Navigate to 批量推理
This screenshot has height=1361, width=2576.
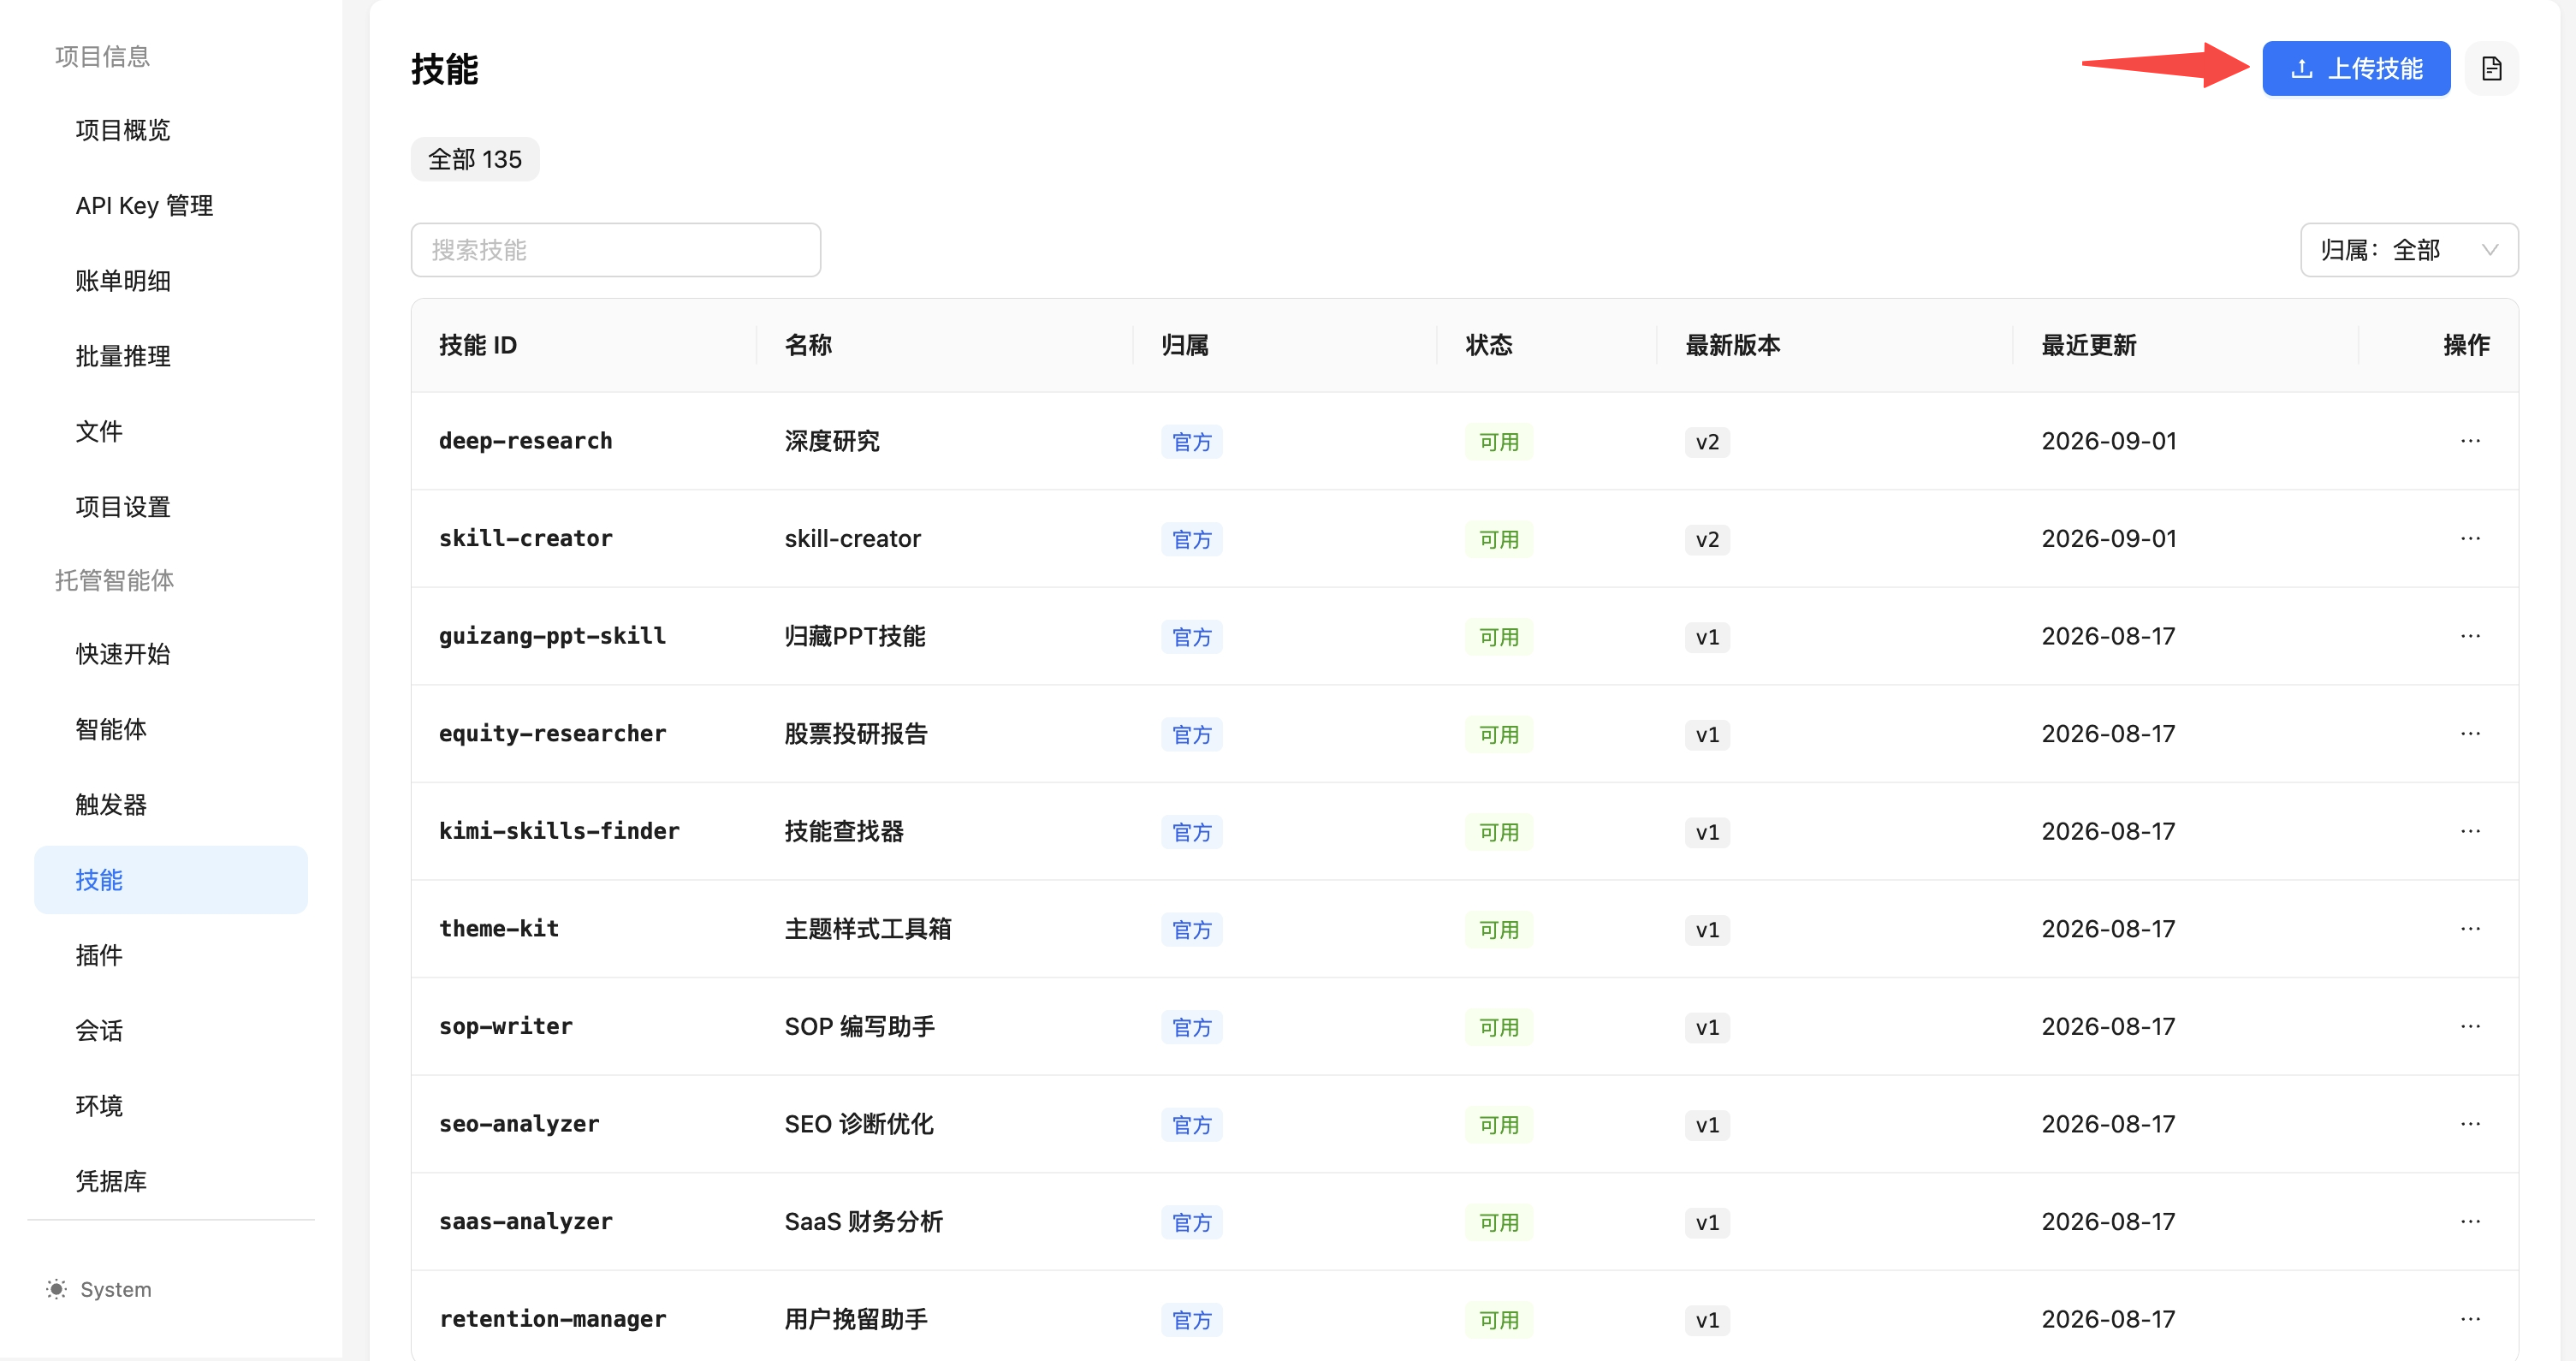(171, 356)
